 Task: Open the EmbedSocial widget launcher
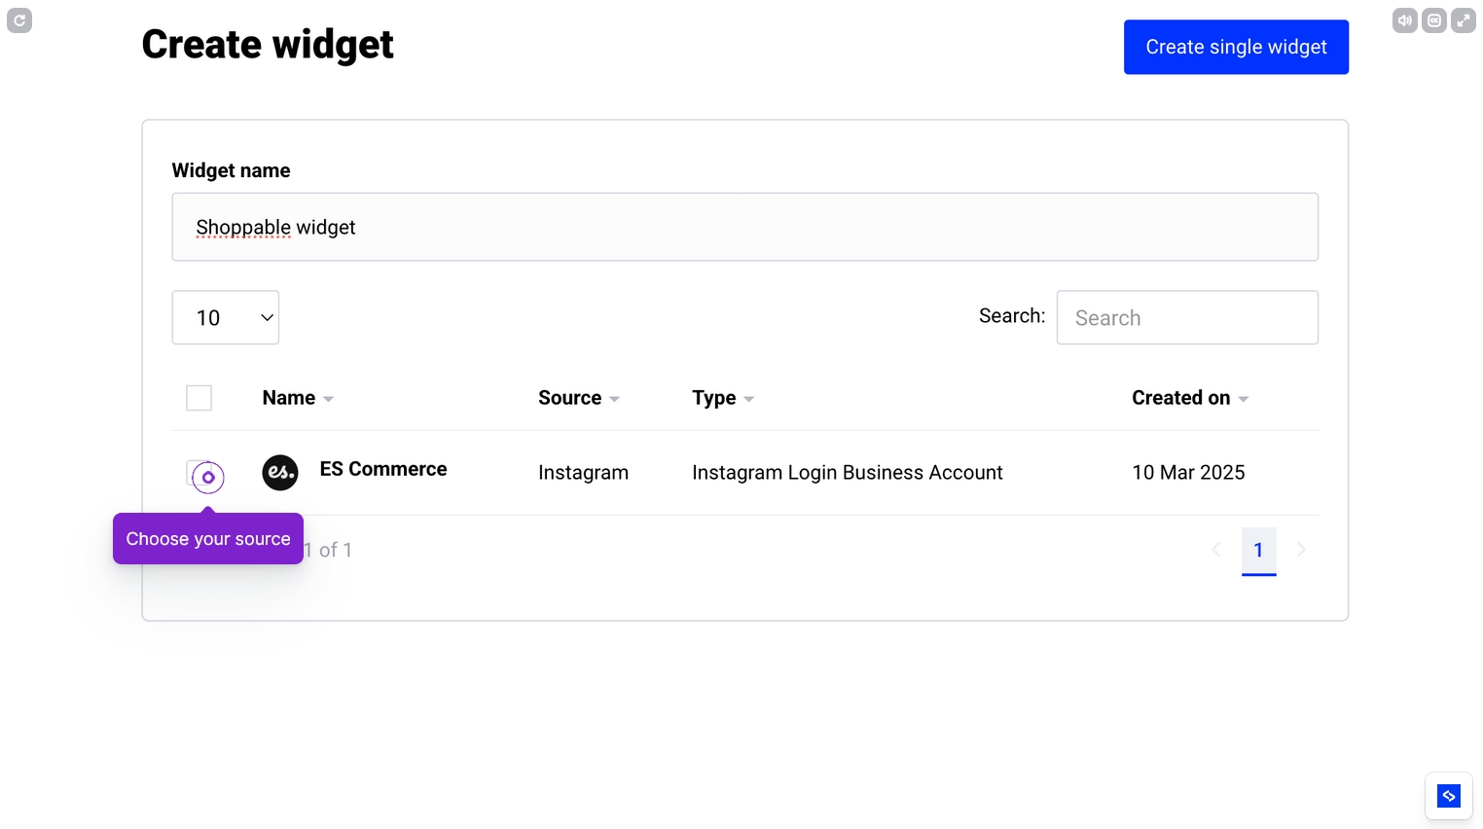coord(1448,795)
